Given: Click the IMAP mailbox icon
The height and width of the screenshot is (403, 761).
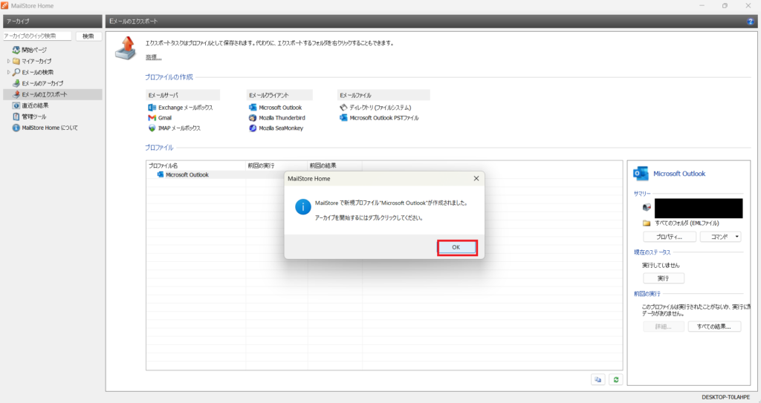Looking at the screenshot, I should pyautogui.click(x=152, y=128).
